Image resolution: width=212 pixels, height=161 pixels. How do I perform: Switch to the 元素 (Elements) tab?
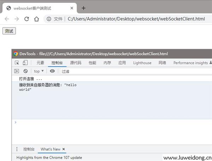pyautogui.click(x=40, y=63)
